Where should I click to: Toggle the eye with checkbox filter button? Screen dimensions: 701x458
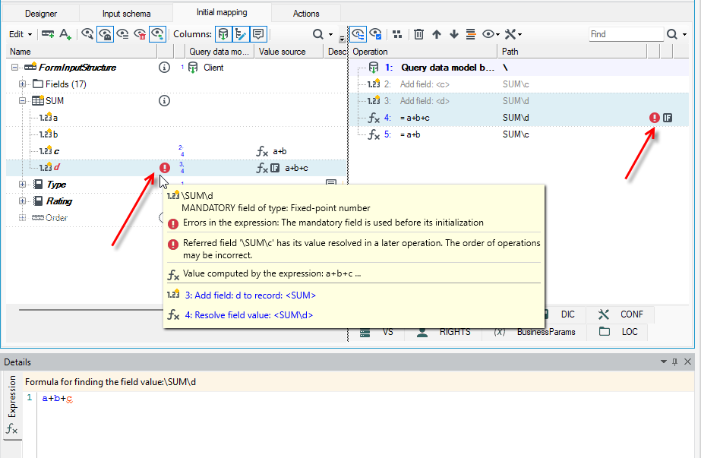click(375, 34)
